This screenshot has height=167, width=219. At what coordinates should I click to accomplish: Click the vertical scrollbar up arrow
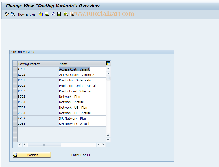108,69
